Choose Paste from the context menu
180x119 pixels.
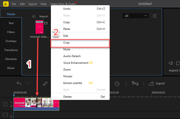click(80, 29)
